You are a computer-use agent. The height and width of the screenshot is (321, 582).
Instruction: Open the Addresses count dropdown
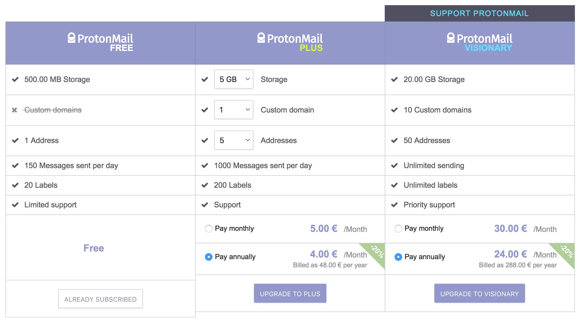[x=234, y=140]
